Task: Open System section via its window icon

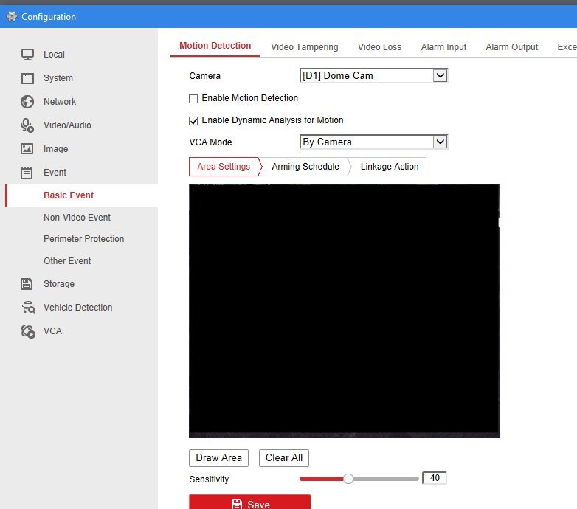Action: 27,77
